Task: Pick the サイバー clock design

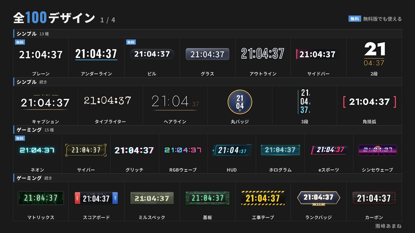Action: (x=86, y=154)
